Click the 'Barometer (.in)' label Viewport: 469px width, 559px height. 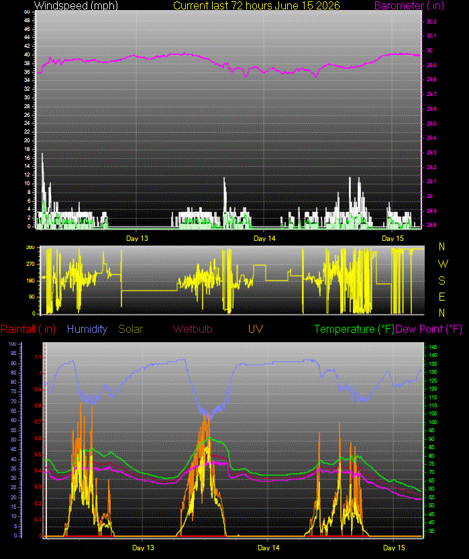click(409, 5)
